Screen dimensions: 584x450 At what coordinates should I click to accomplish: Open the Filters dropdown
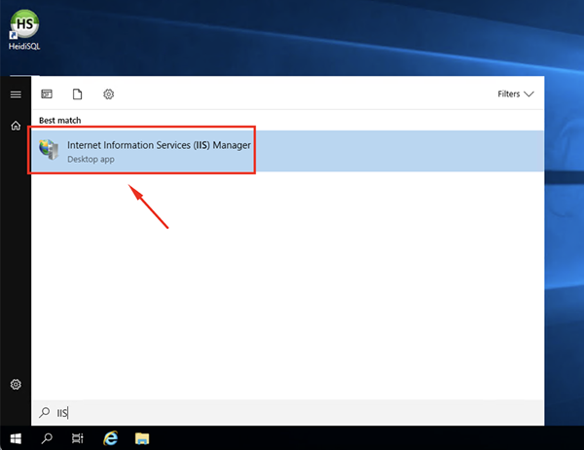click(516, 94)
